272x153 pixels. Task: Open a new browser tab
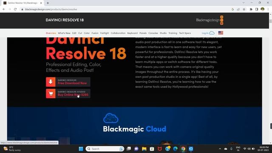click(48, 3)
